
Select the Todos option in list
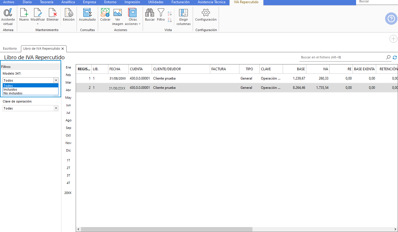tap(31, 86)
